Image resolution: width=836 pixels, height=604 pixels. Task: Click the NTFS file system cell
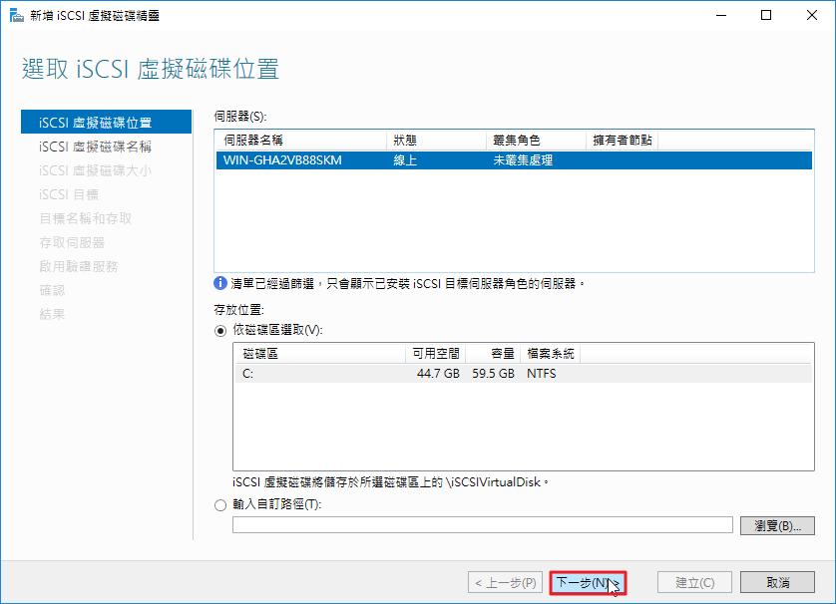point(541,374)
